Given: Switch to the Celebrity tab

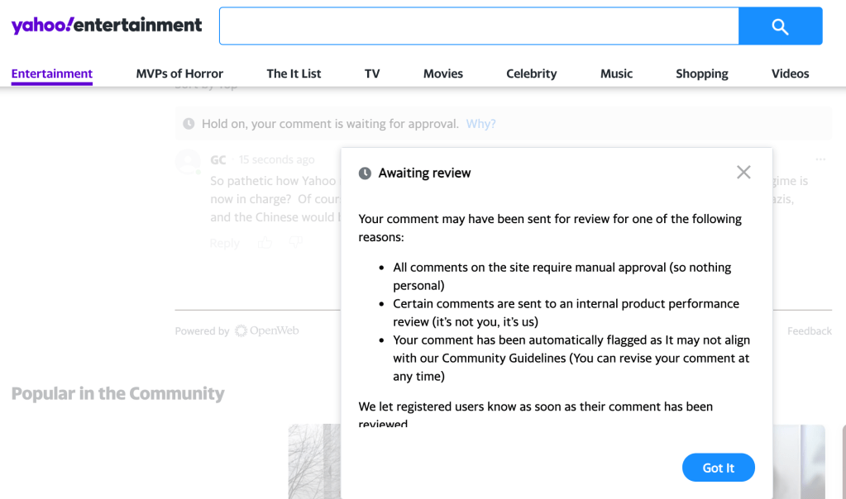Looking at the screenshot, I should [531, 74].
